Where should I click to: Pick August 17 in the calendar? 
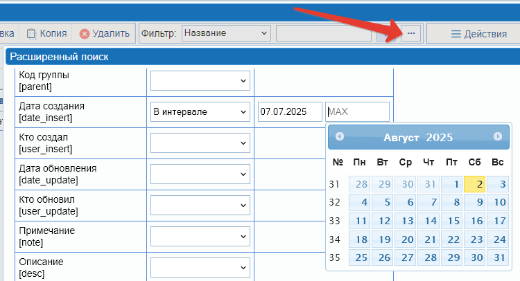point(498,221)
